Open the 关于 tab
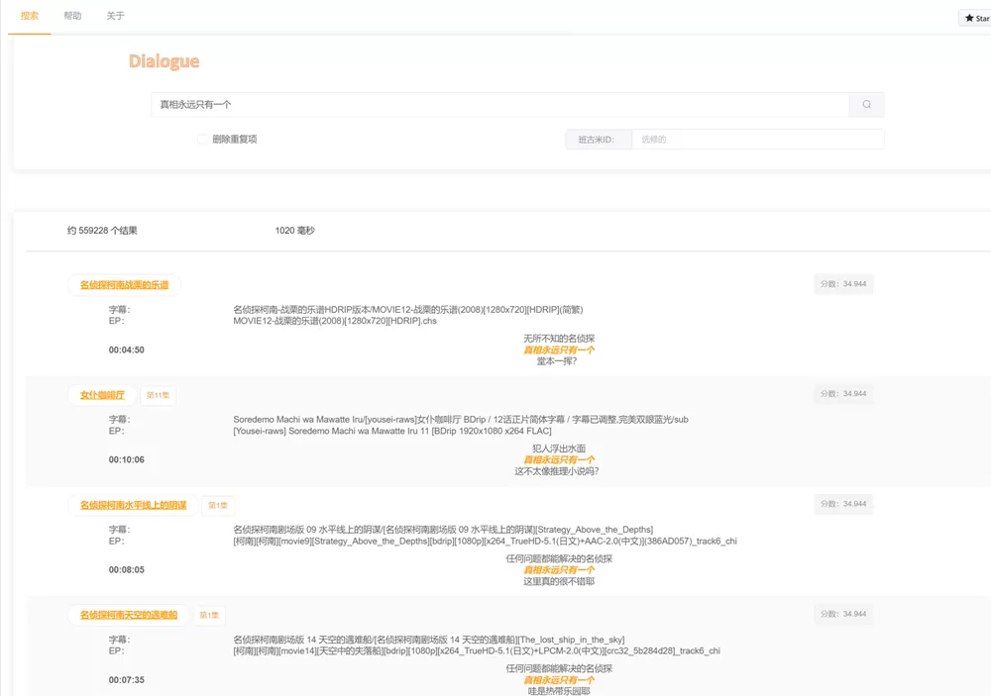The image size is (991, 696). coord(116,17)
